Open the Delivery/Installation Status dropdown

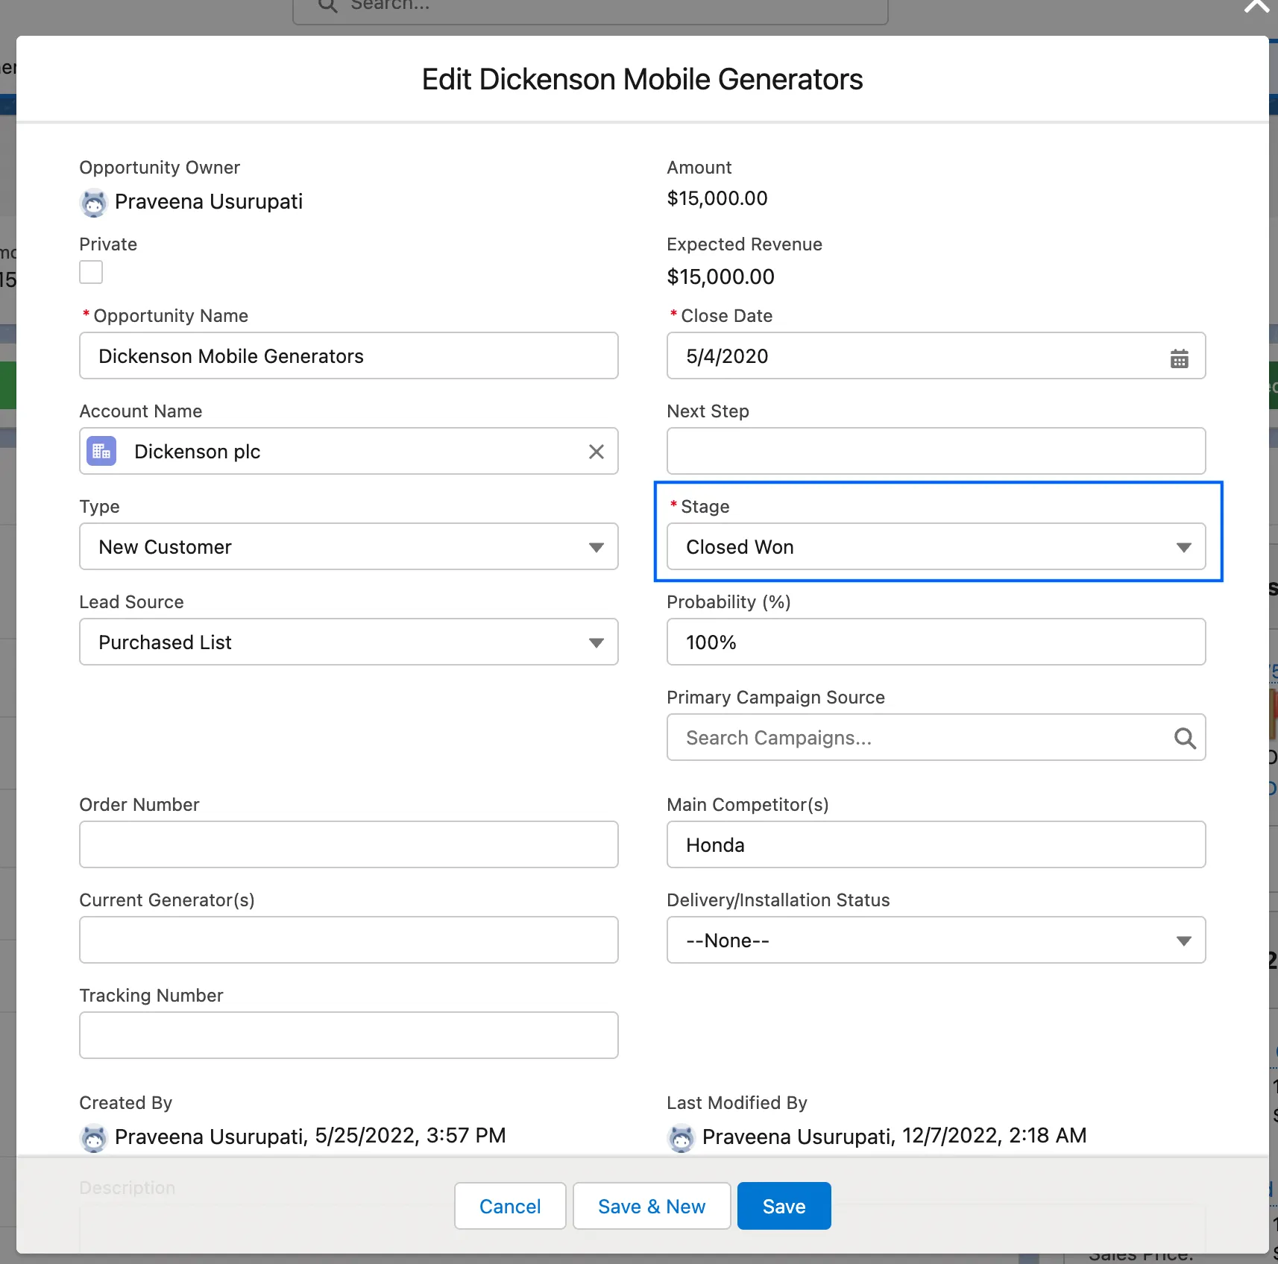coord(936,940)
